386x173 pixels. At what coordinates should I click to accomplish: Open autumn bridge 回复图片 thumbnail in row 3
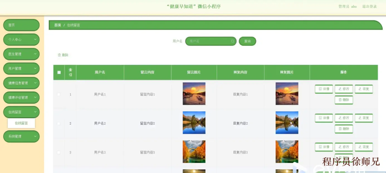pyautogui.click(x=287, y=152)
